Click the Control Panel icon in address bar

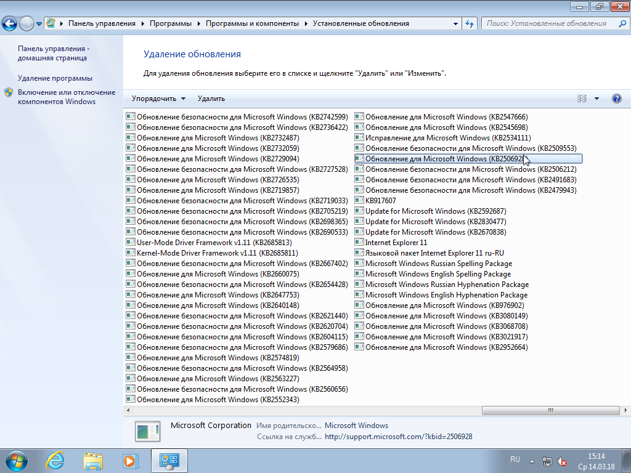point(51,23)
